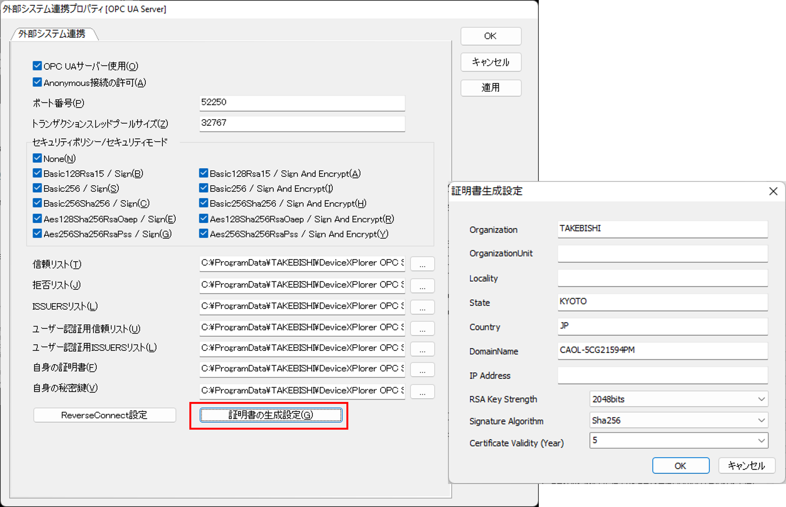Image resolution: width=786 pixels, height=507 pixels.
Task: Click browse button for ユーザー認証用ISSUERSリスト path
Action: click(422, 349)
